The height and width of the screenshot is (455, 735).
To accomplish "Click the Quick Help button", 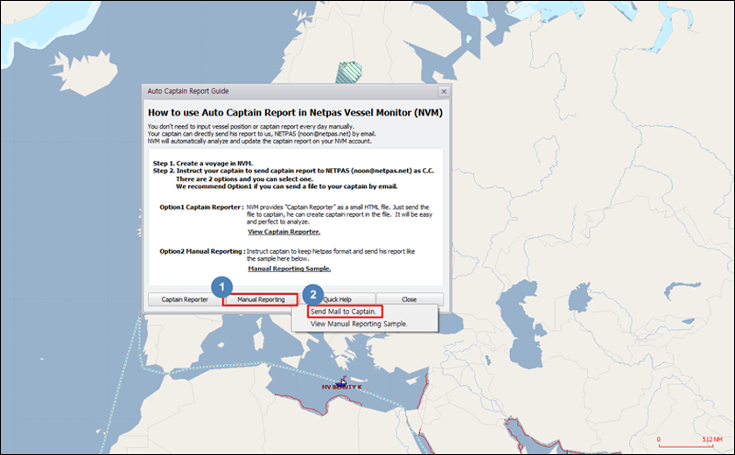I will [x=338, y=299].
